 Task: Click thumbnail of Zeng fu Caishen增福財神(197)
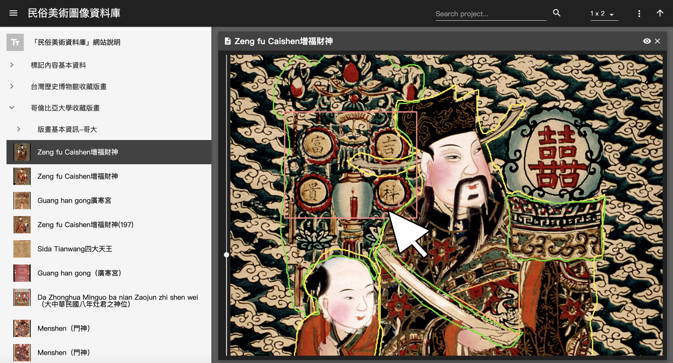(22, 225)
